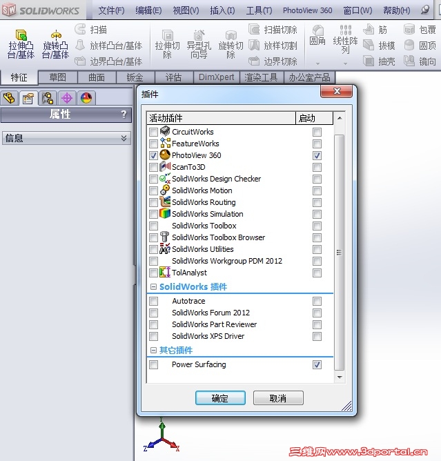Screen dimensions: 441x461
Task: Enable SolidWorks Simulation active checkbox
Action: point(153,214)
